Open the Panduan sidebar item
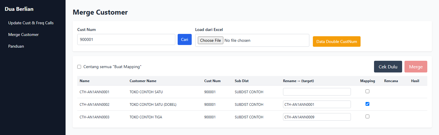This screenshot has height=135, width=439. click(16, 46)
